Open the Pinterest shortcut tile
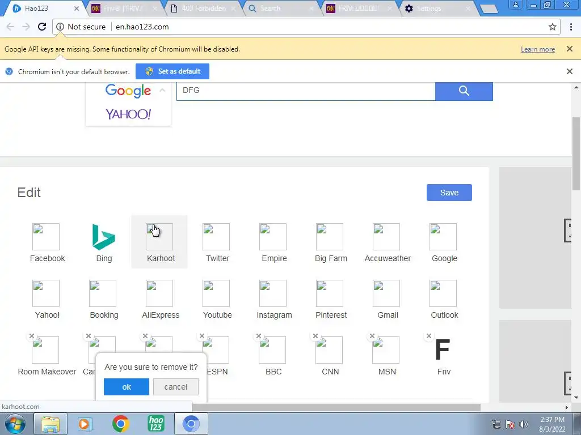The width and height of the screenshot is (581, 435). [x=331, y=299]
